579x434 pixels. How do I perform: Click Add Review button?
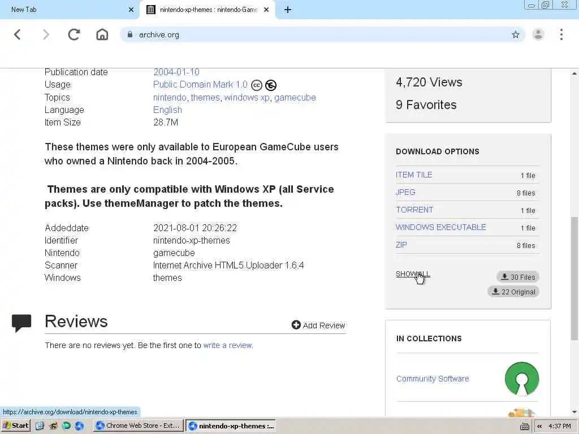coord(318,325)
